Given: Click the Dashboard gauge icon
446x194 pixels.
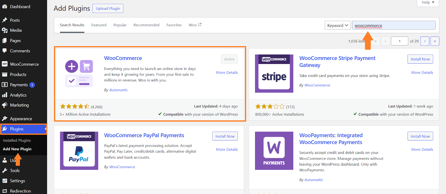Looking at the screenshot, I should point(4,7).
